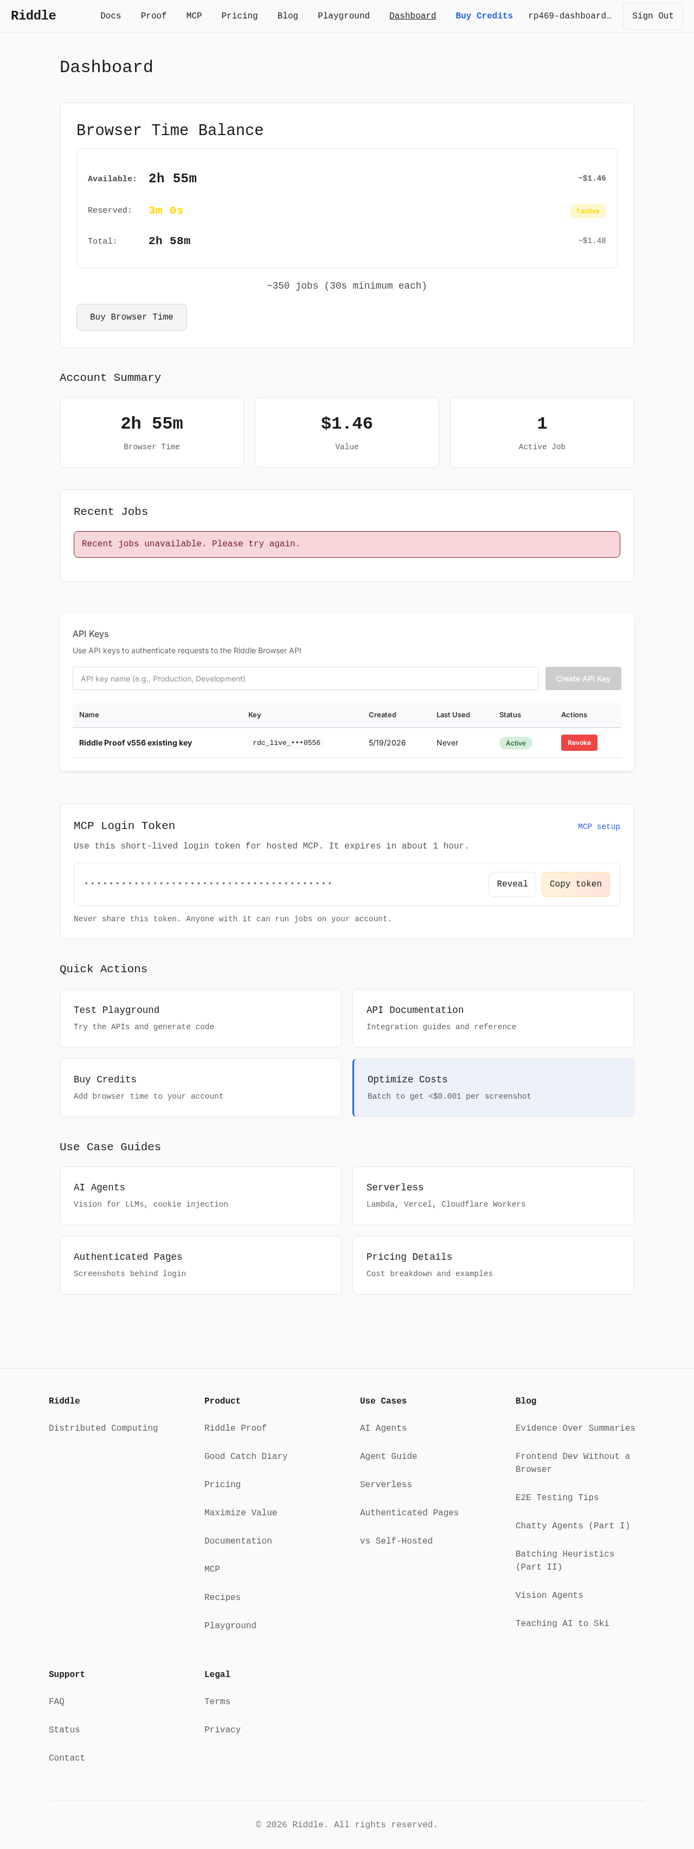Click 'Riddle Proof v556 existing key' name cell
Screen dimensions: 694x1849
(x=136, y=743)
